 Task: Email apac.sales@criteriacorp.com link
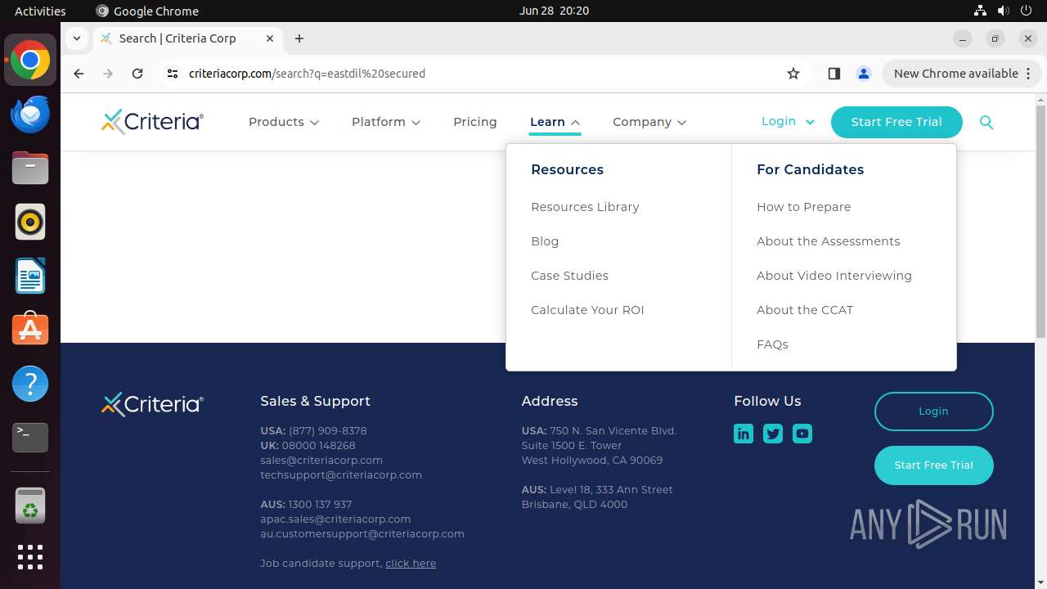point(335,519)
